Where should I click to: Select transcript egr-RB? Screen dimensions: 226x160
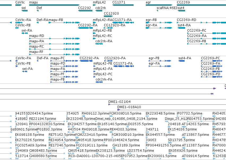coord(151,20)
